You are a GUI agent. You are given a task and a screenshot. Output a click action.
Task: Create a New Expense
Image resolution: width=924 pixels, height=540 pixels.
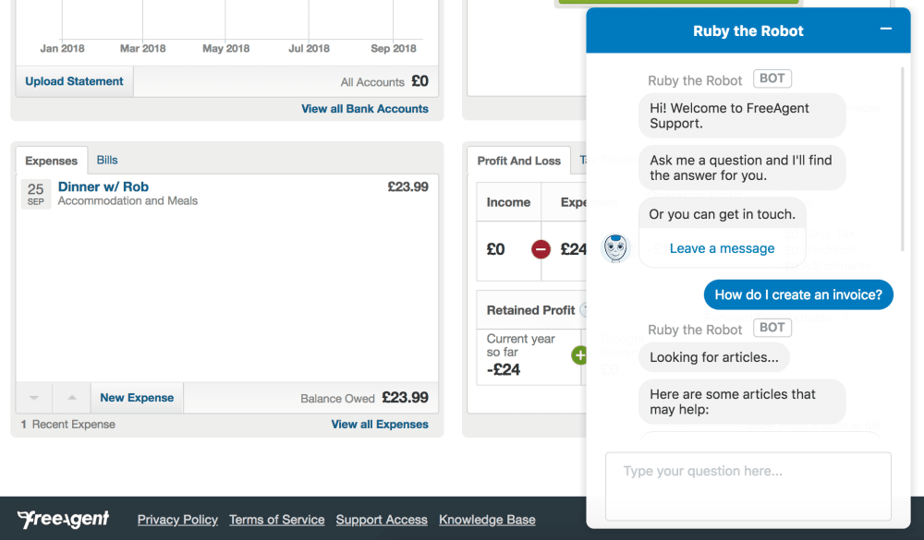coord(137,398)
